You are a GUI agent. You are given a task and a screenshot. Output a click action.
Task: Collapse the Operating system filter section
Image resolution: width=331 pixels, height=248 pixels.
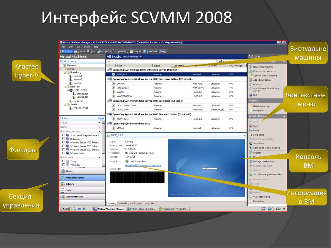tap(99, 131)
